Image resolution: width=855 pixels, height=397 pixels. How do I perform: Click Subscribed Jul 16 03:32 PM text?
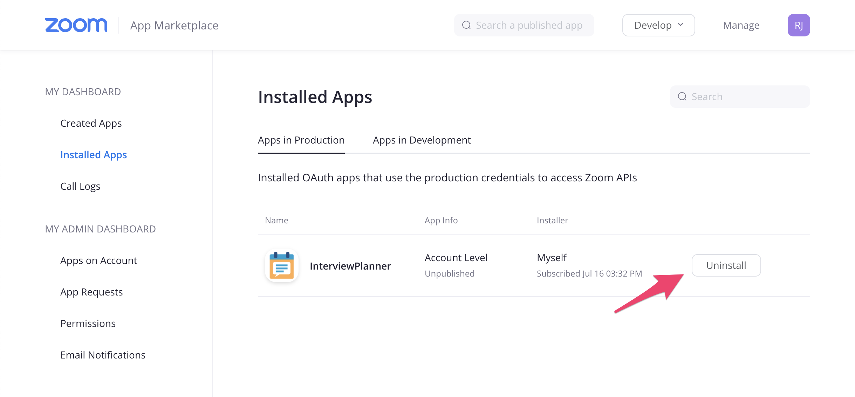[589, 273]
